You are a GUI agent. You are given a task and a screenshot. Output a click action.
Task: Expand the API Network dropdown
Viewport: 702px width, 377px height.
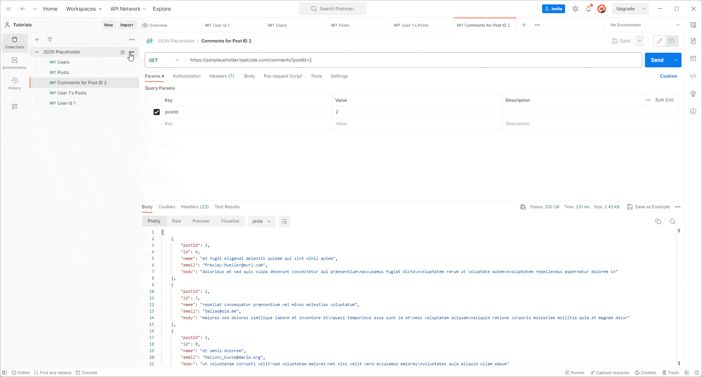[x=128, y=9]
